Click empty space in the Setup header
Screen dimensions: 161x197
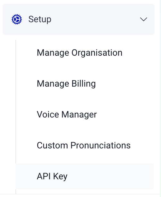(96, 19)
